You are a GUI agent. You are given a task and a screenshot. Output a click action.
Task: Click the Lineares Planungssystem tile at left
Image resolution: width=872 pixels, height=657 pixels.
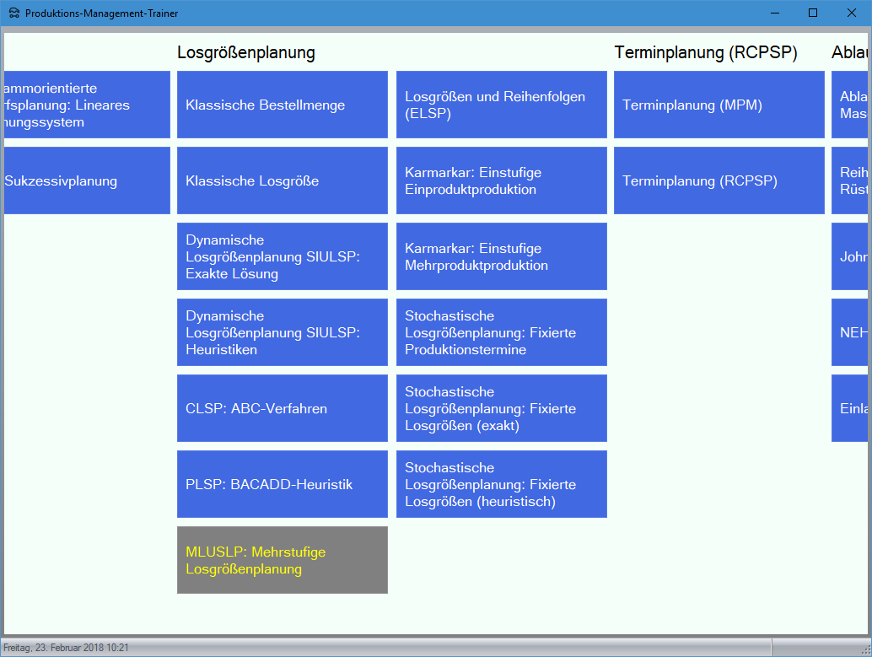87,105
